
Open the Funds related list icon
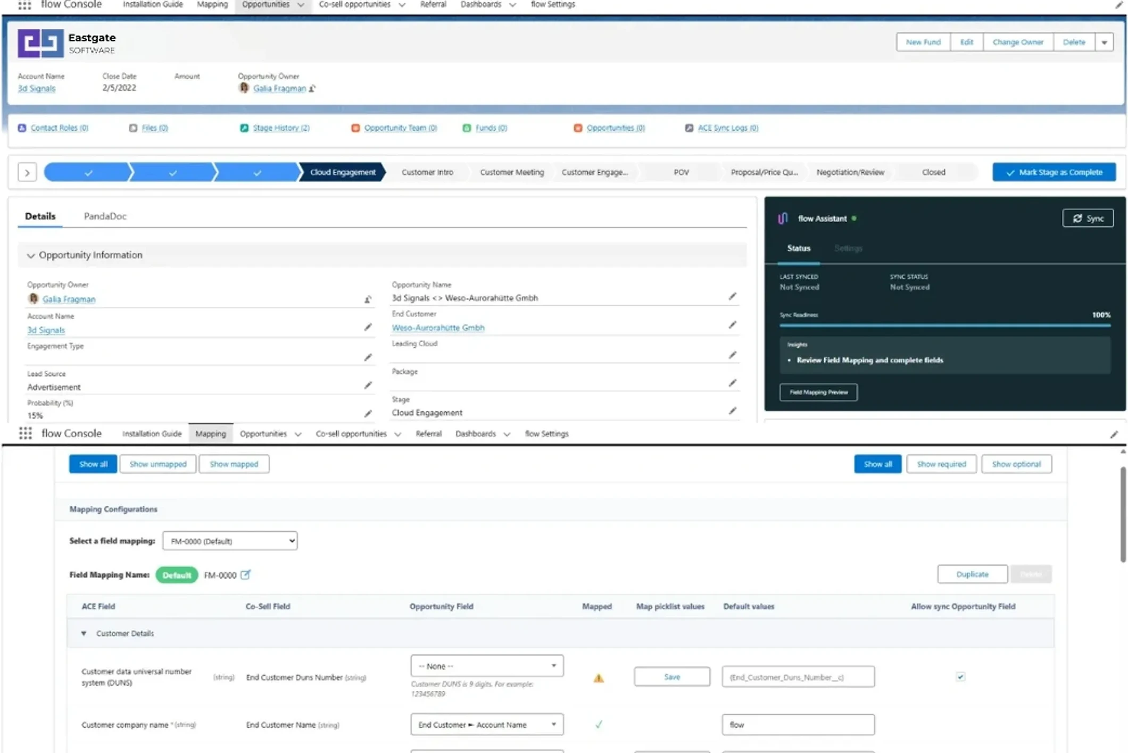[x=467, y=128]
